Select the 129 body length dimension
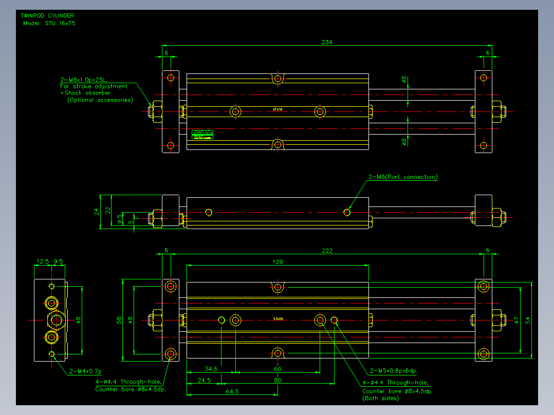 click(x=278, y=262)
